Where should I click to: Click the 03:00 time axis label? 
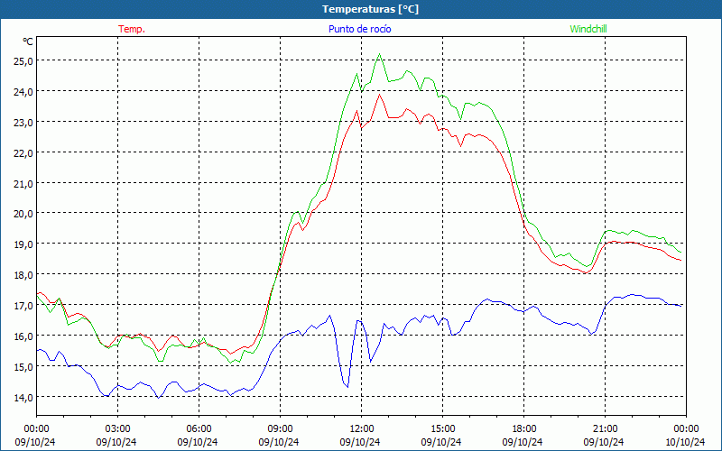point(117,429)
